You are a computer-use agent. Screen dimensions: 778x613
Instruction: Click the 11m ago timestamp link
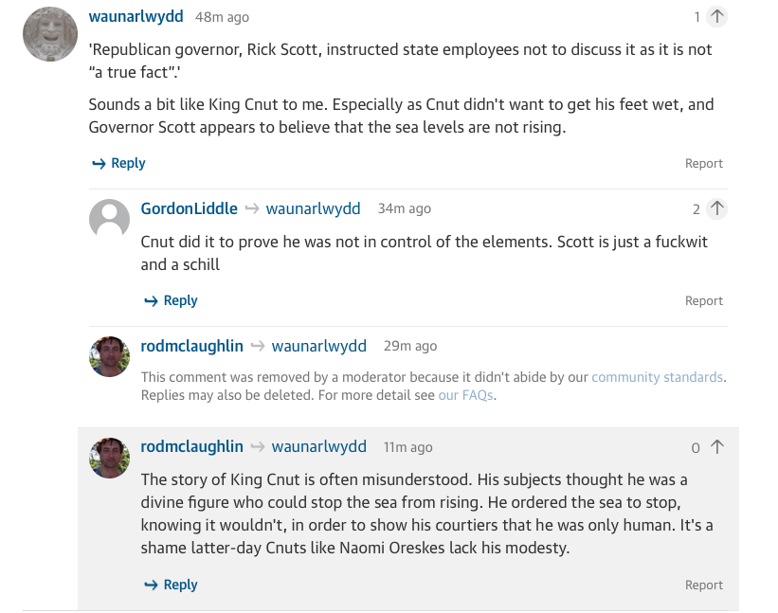[407, 447]
